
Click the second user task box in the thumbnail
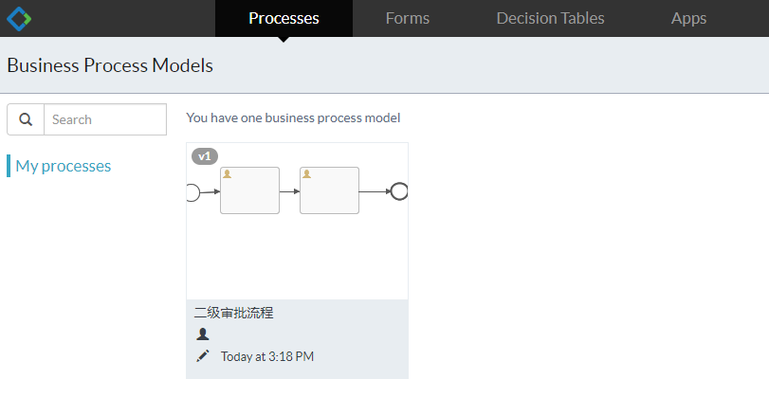[329, 190]
